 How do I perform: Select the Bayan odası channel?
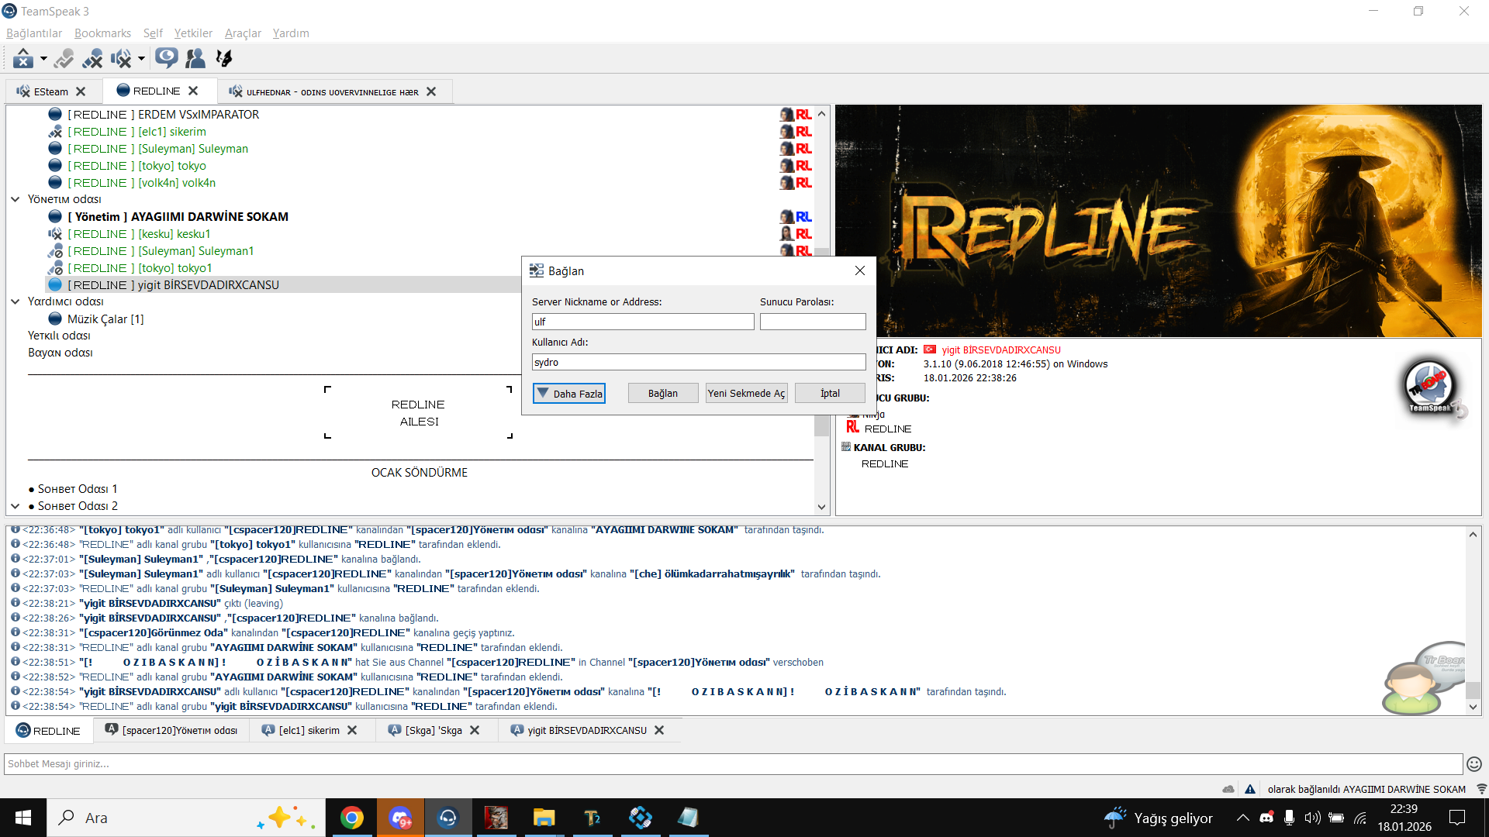point(60,353)
